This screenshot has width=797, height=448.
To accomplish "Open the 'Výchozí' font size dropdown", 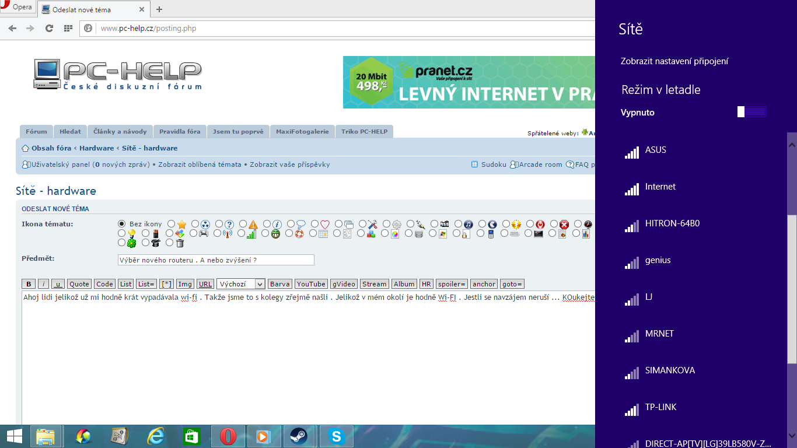I will coord(241,284).
